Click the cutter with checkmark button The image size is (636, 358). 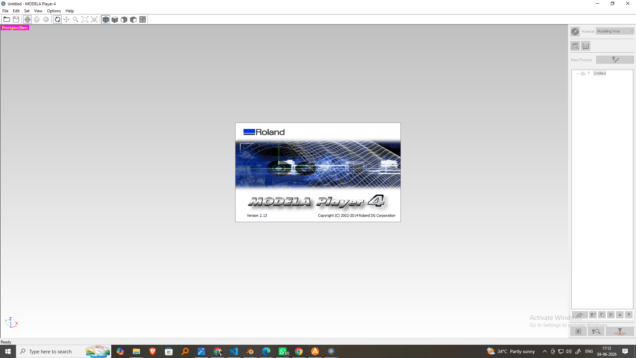(593, 315)
